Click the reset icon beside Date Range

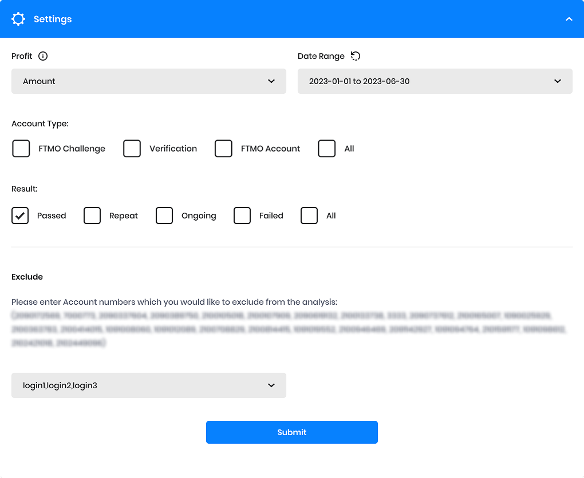click(356, 55)
